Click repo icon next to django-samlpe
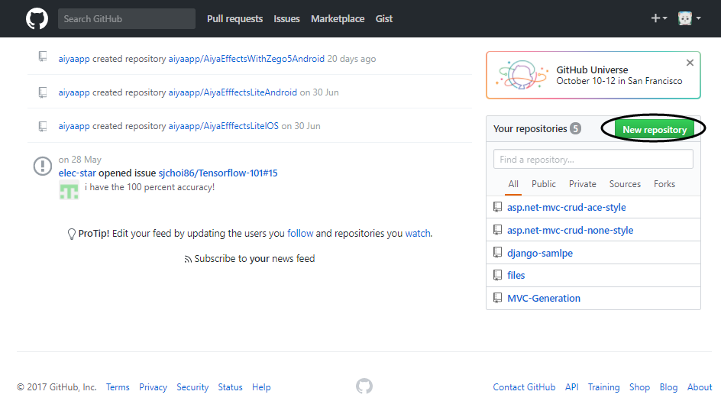The image size is (721, 401). click(x=497, y=252)
